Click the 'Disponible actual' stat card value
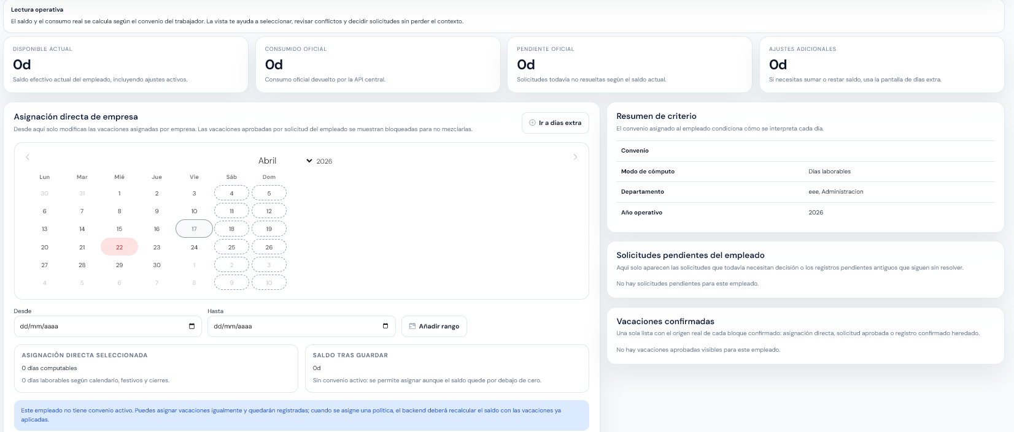 [x=22, y=65]
